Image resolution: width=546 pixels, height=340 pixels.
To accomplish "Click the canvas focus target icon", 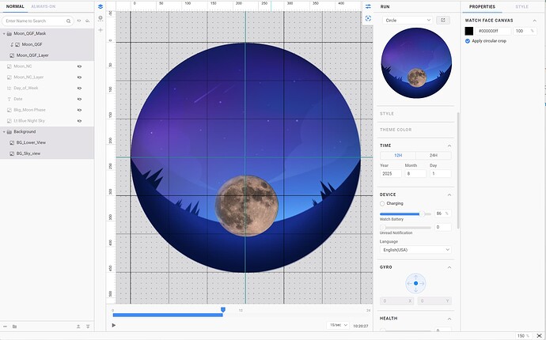I will tap(368, 18).
